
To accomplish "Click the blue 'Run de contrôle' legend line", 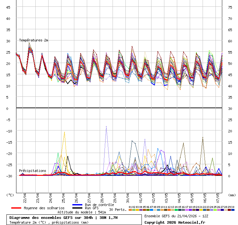I will 78,205.
